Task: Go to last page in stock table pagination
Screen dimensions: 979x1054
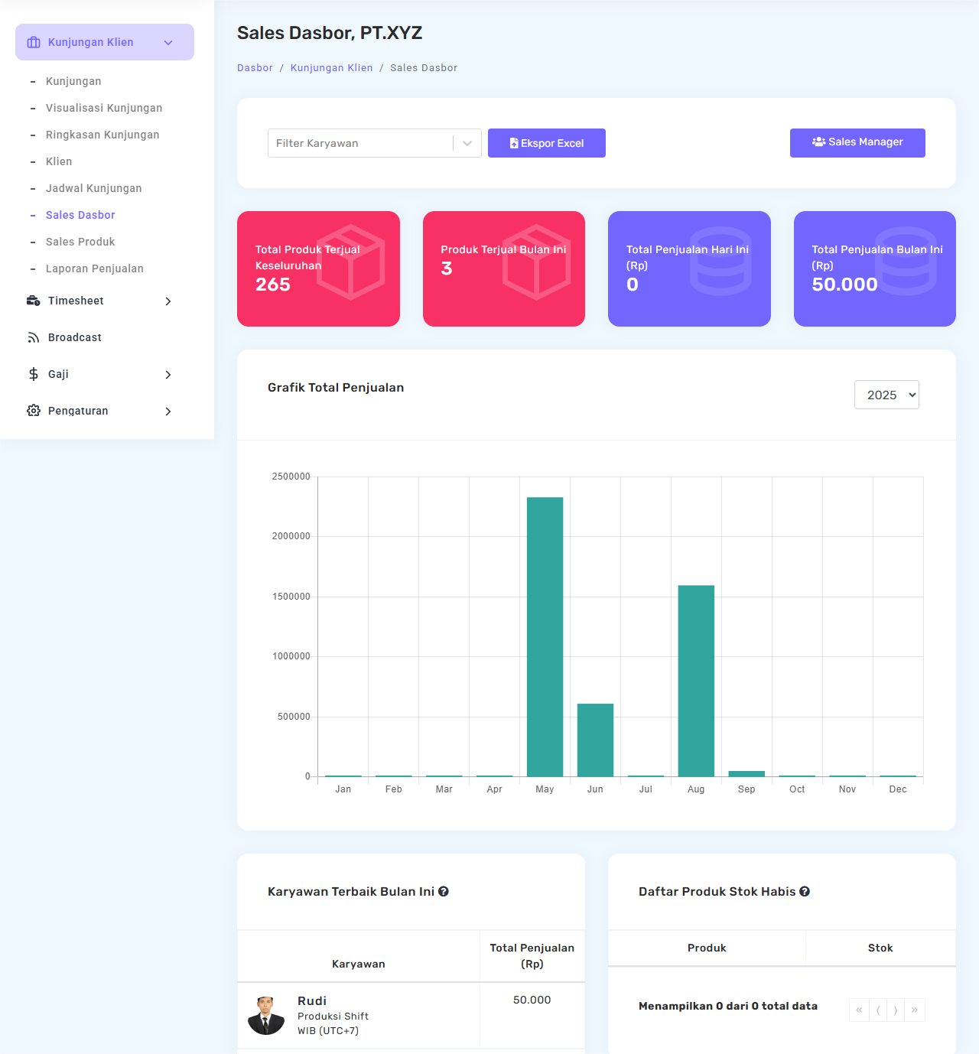Action: (x=915, y=1010)
